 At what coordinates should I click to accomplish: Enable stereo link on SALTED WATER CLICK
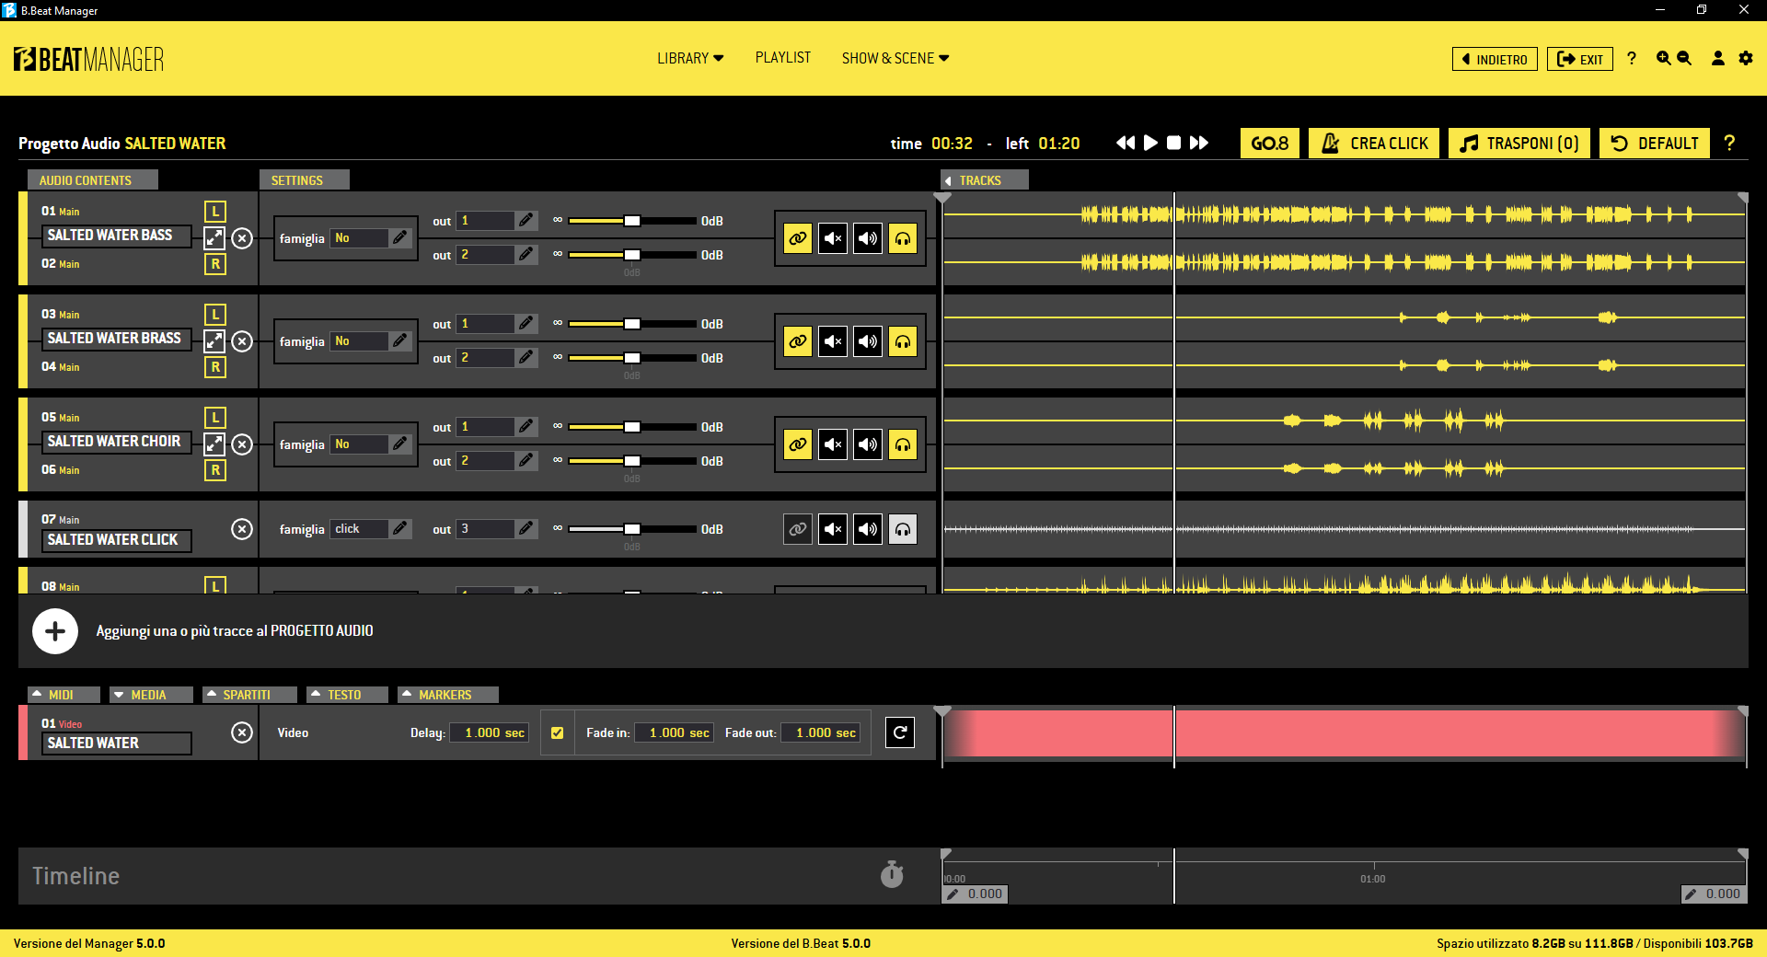coord(798,529)
